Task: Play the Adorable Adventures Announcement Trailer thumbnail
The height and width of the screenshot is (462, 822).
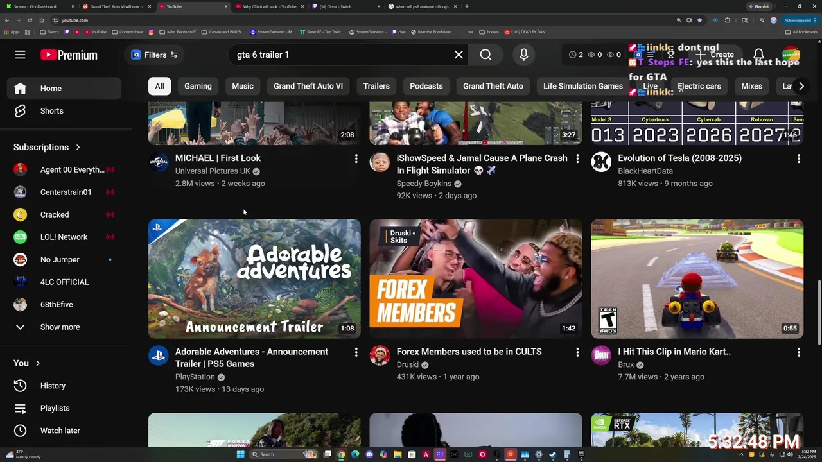Action: pos(254,278)
